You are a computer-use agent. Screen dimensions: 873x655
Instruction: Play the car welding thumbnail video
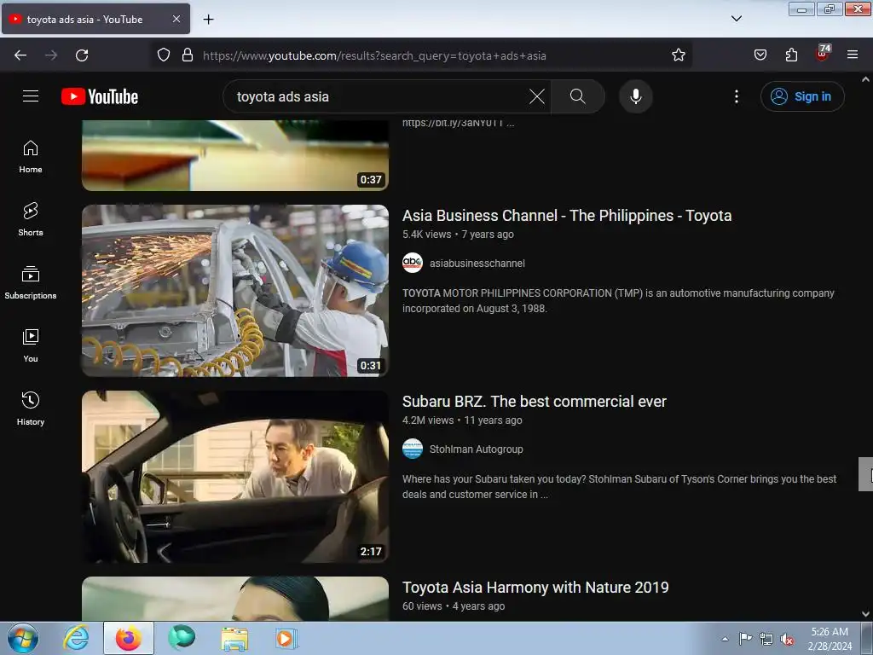click(x=235, y=291)
